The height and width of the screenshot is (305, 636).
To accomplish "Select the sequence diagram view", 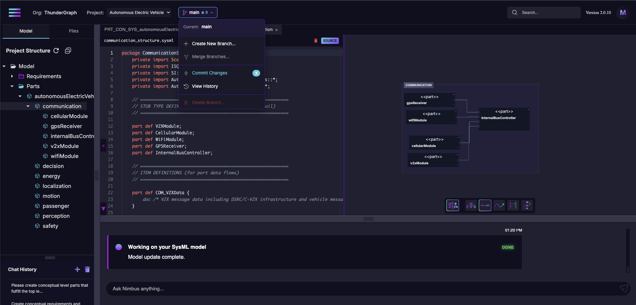I will tap(513, 206).
